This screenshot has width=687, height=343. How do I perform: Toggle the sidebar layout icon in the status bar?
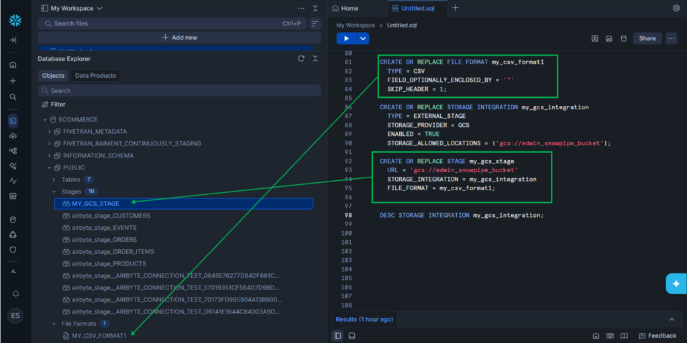click(338, 336)
